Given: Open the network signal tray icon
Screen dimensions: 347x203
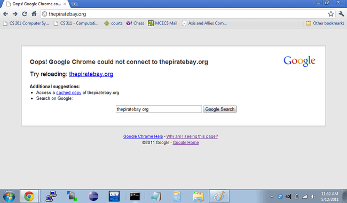Looking at the screenshot, I should (305, 197).
